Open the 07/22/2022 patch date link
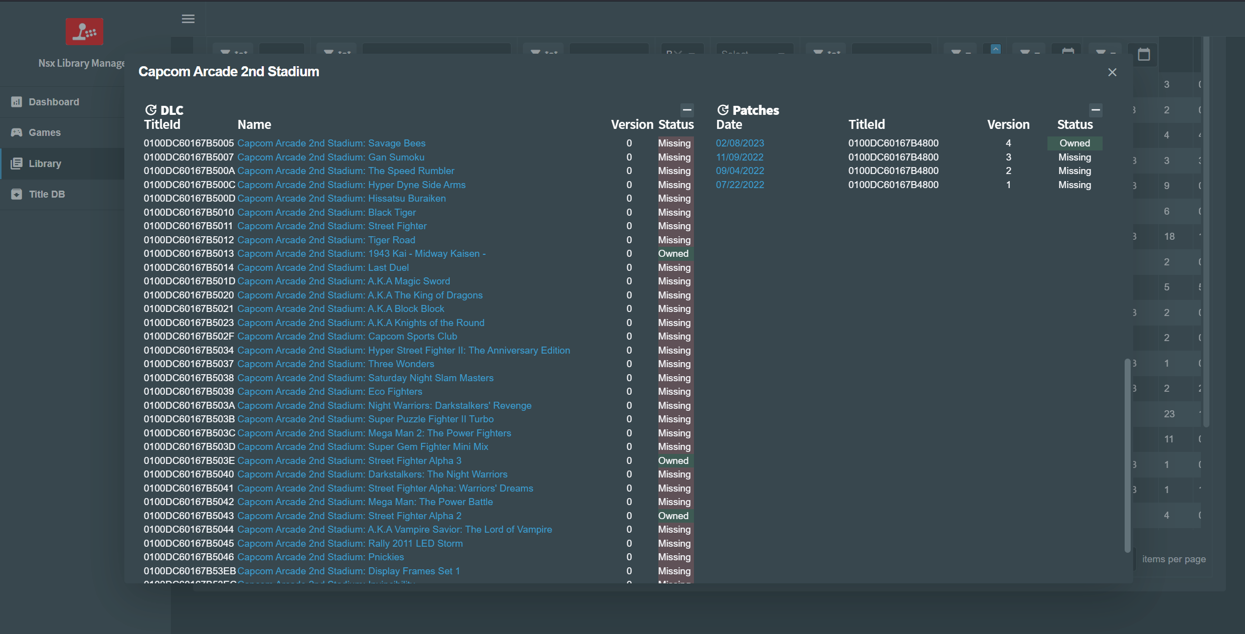1245x634 pixels. [740, 185]
